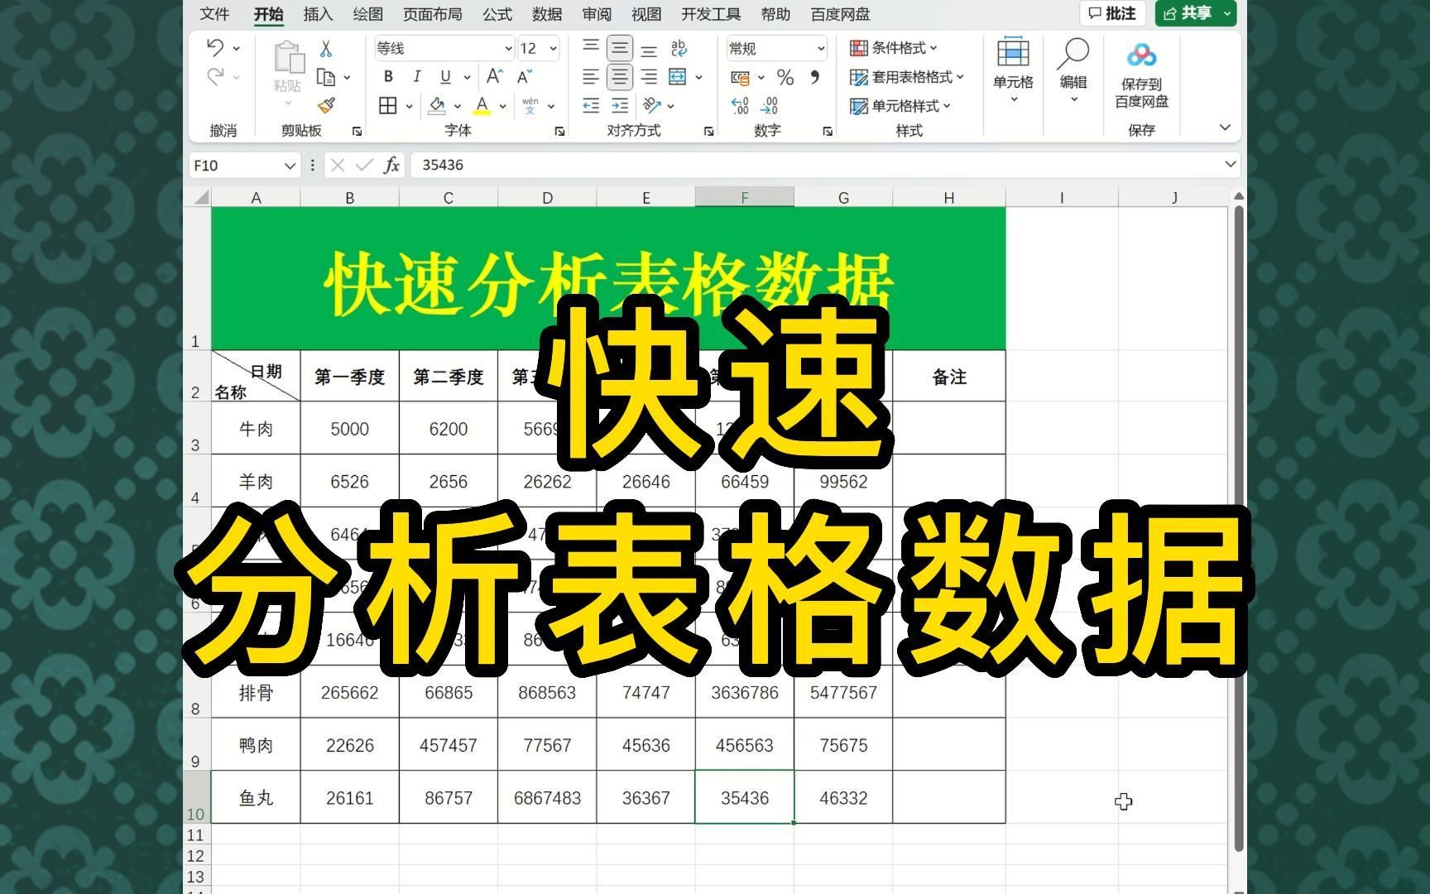This screenshot has height=894, width=1430.
Task: Toggle italic formatting
Action: pos(416,77)
